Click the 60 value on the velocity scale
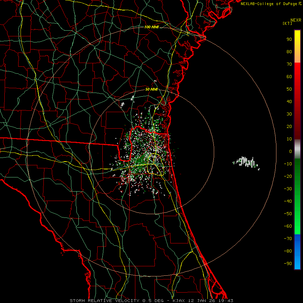The image size is (303, 303). click(289, 77)
